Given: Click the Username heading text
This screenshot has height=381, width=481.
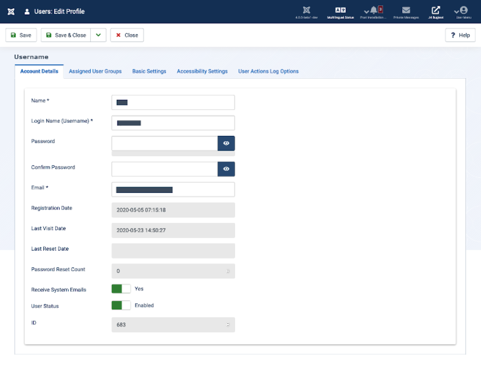Looking at the screenshot, I should click(31, 57).
